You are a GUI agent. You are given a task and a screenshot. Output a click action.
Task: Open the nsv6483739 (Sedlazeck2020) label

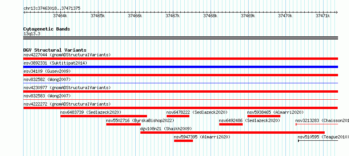coord(91,112)
